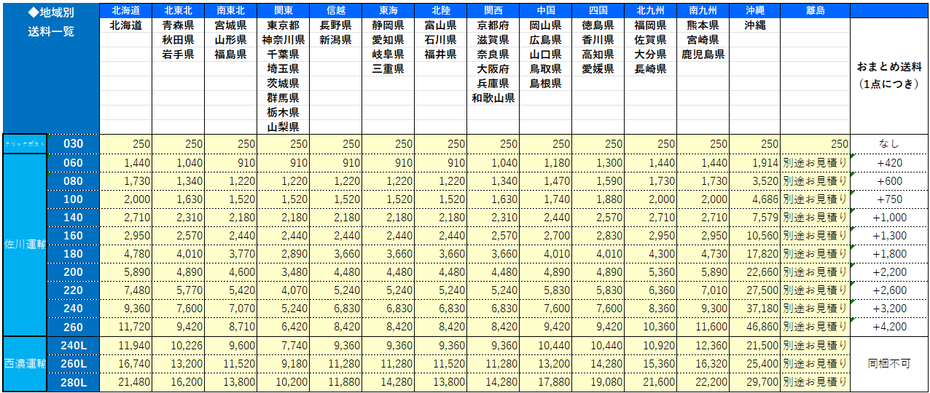Screen dimensions: 930x393
Task: Click the 地域別送料一覧 title cell
Action: click(50, 22)
